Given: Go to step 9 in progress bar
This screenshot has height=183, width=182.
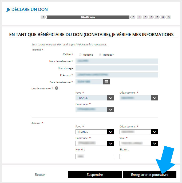Looking at the screenshot, I should 169,17.
